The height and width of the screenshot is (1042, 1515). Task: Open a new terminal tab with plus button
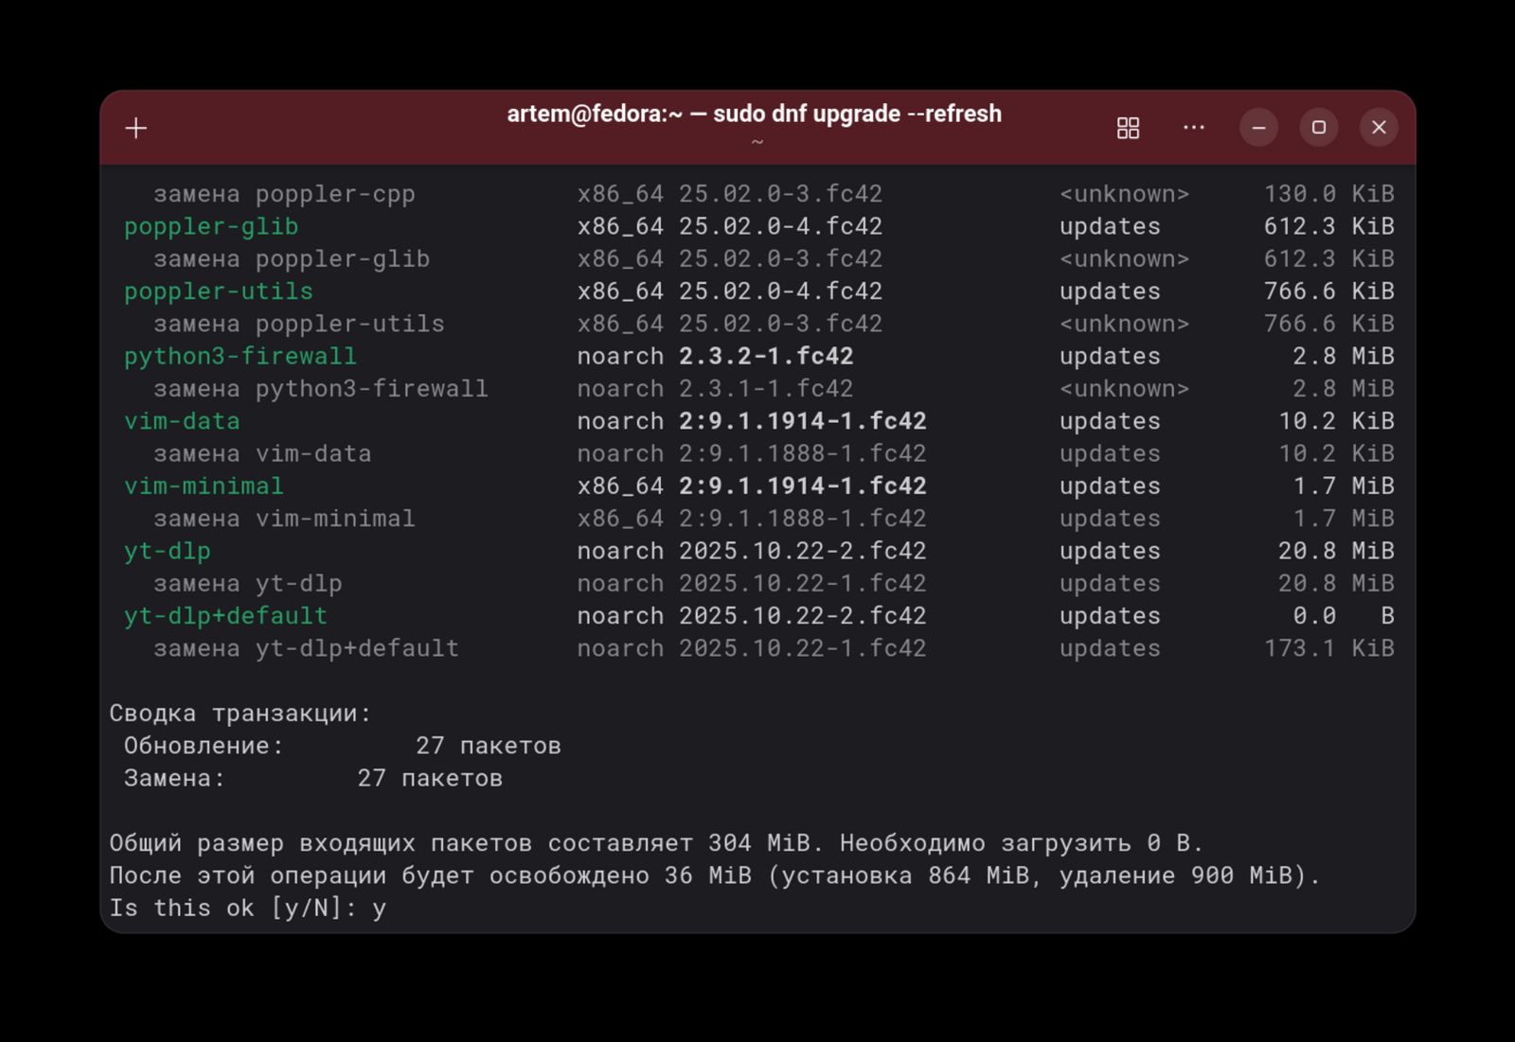136,128
